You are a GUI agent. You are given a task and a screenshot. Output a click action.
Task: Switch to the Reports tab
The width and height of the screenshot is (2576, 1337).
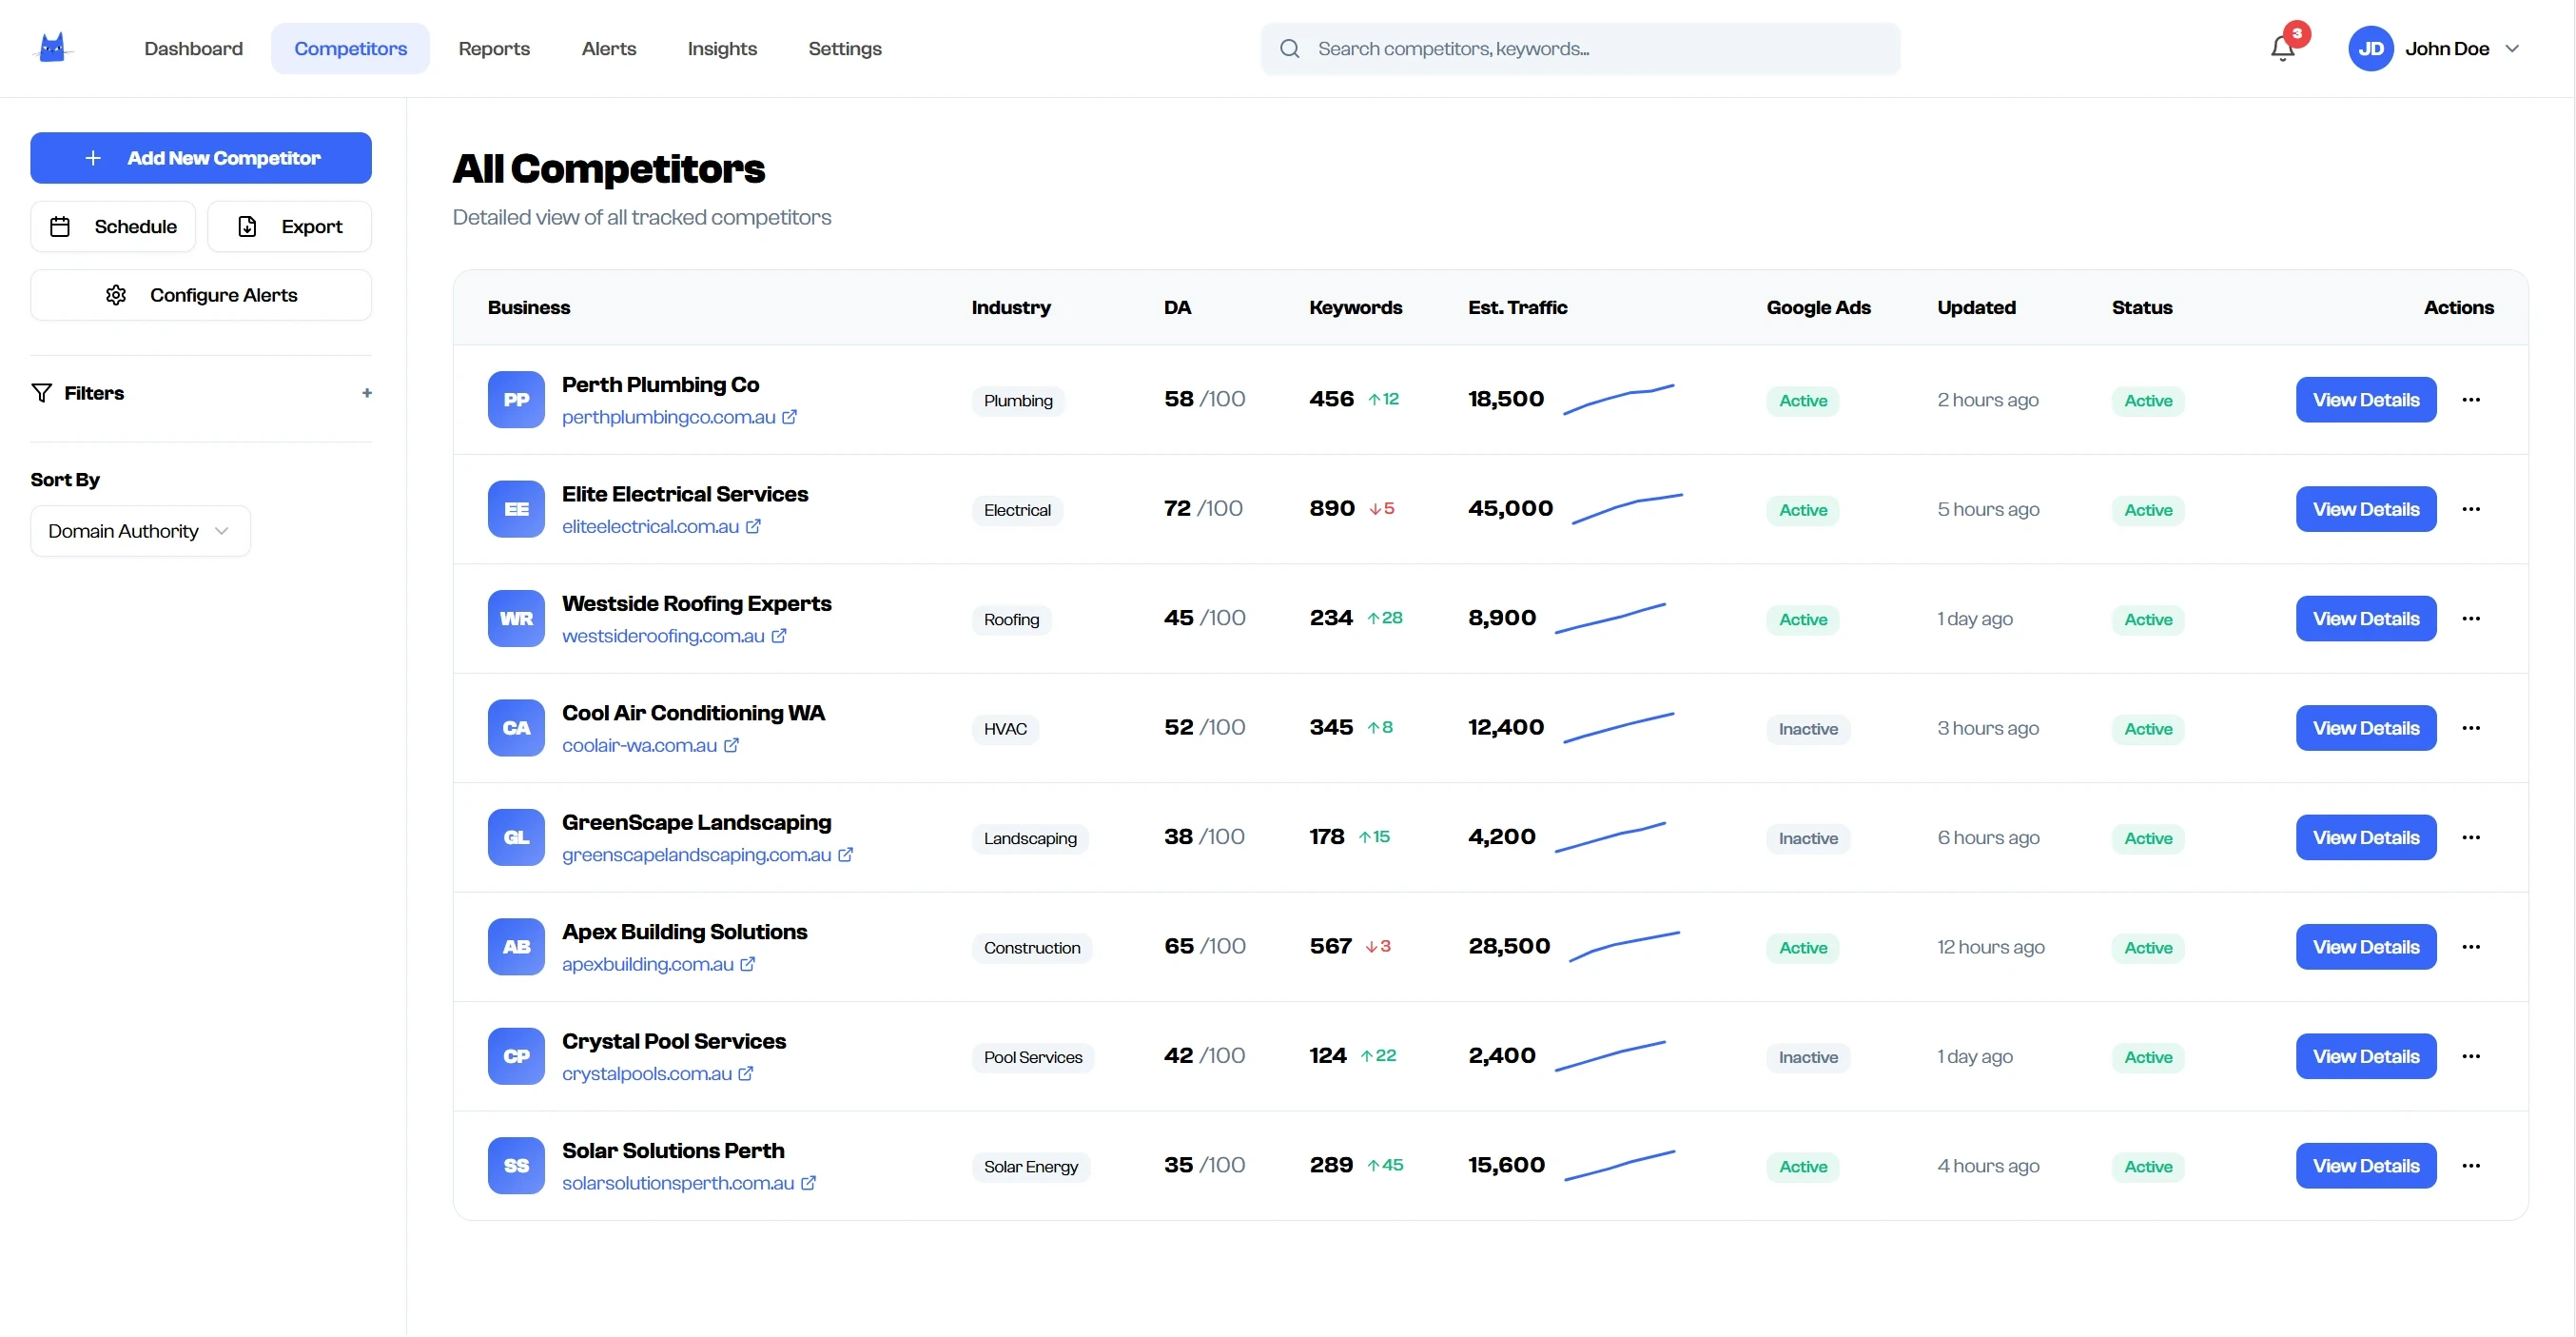click(x=494, y=48)
